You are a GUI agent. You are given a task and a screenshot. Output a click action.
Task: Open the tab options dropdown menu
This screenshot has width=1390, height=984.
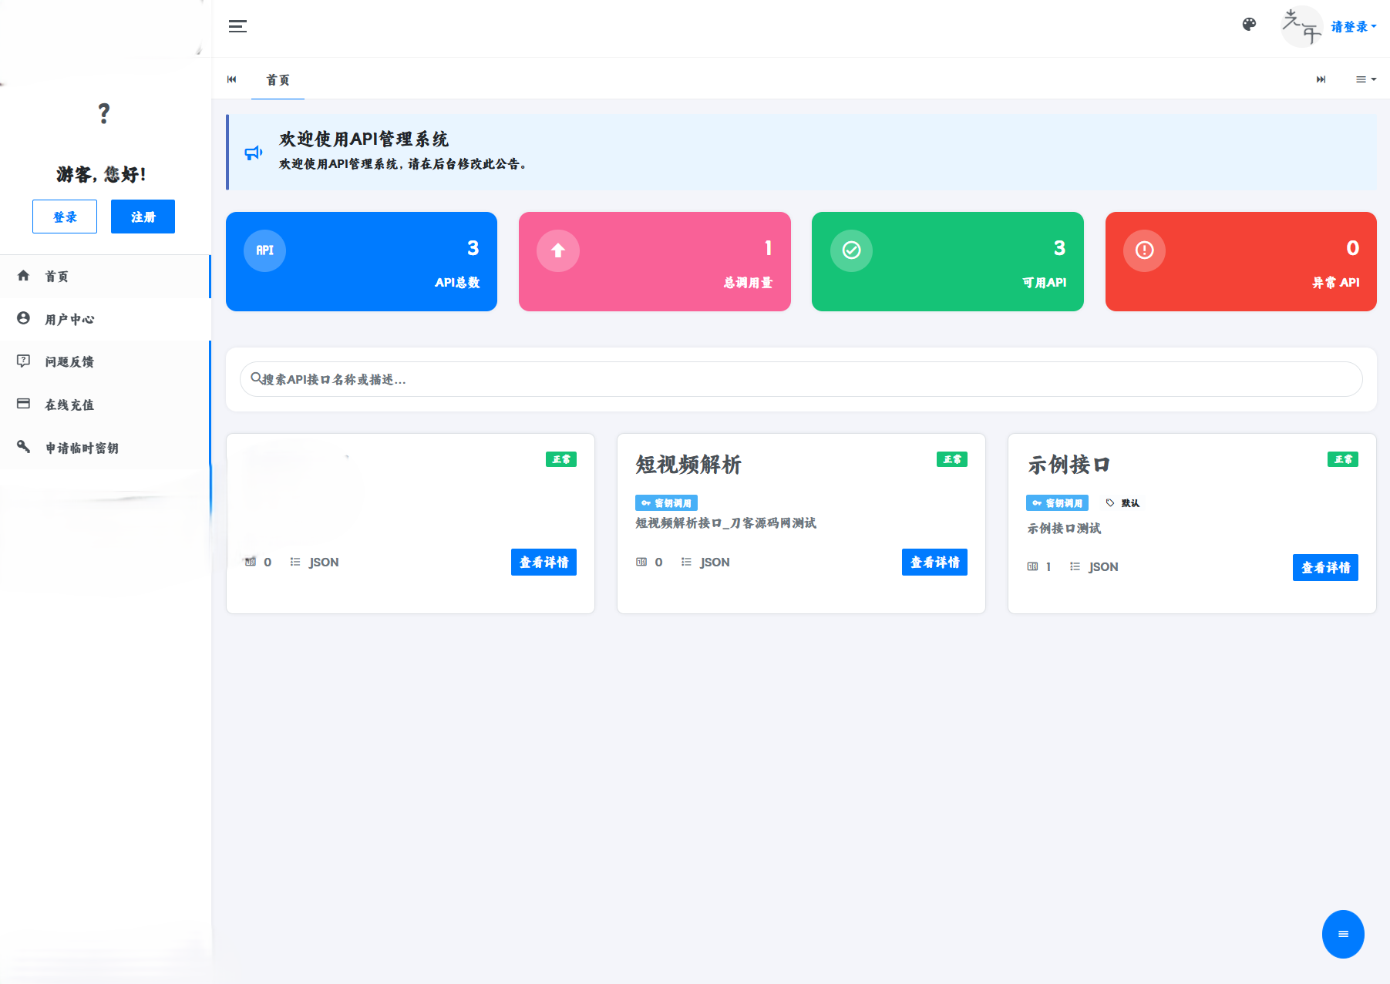click(1365, 79)
